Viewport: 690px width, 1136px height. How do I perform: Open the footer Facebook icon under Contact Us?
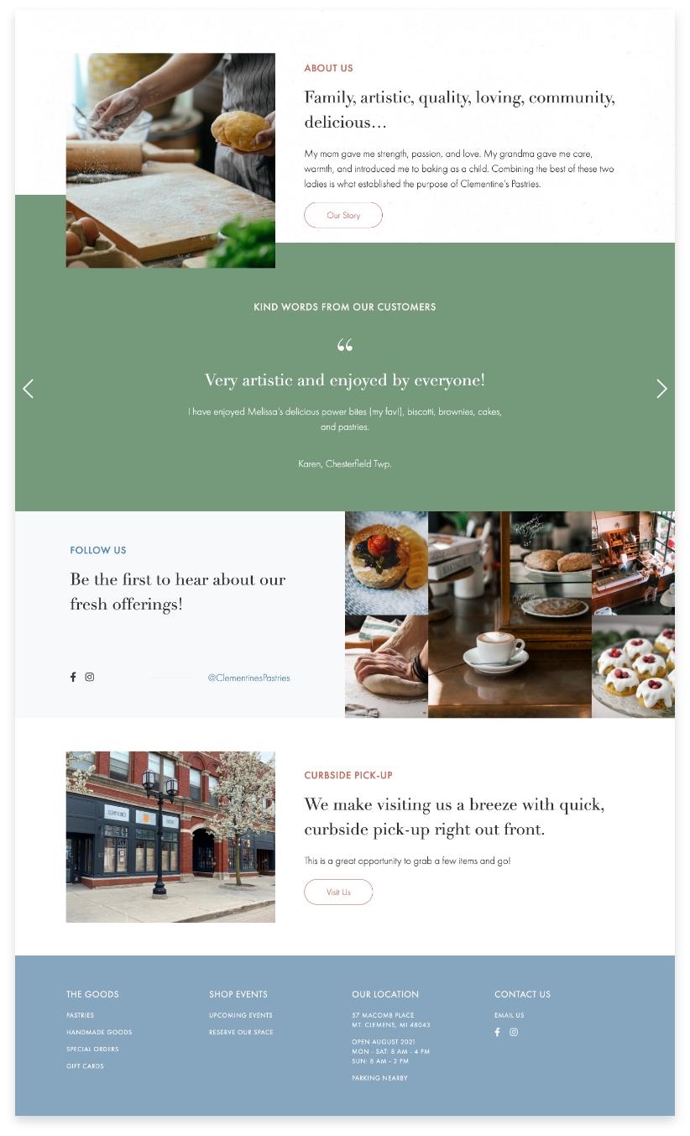pos(497,1032)
